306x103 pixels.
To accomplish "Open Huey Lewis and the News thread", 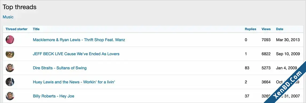I will click(x=74, y=82).
